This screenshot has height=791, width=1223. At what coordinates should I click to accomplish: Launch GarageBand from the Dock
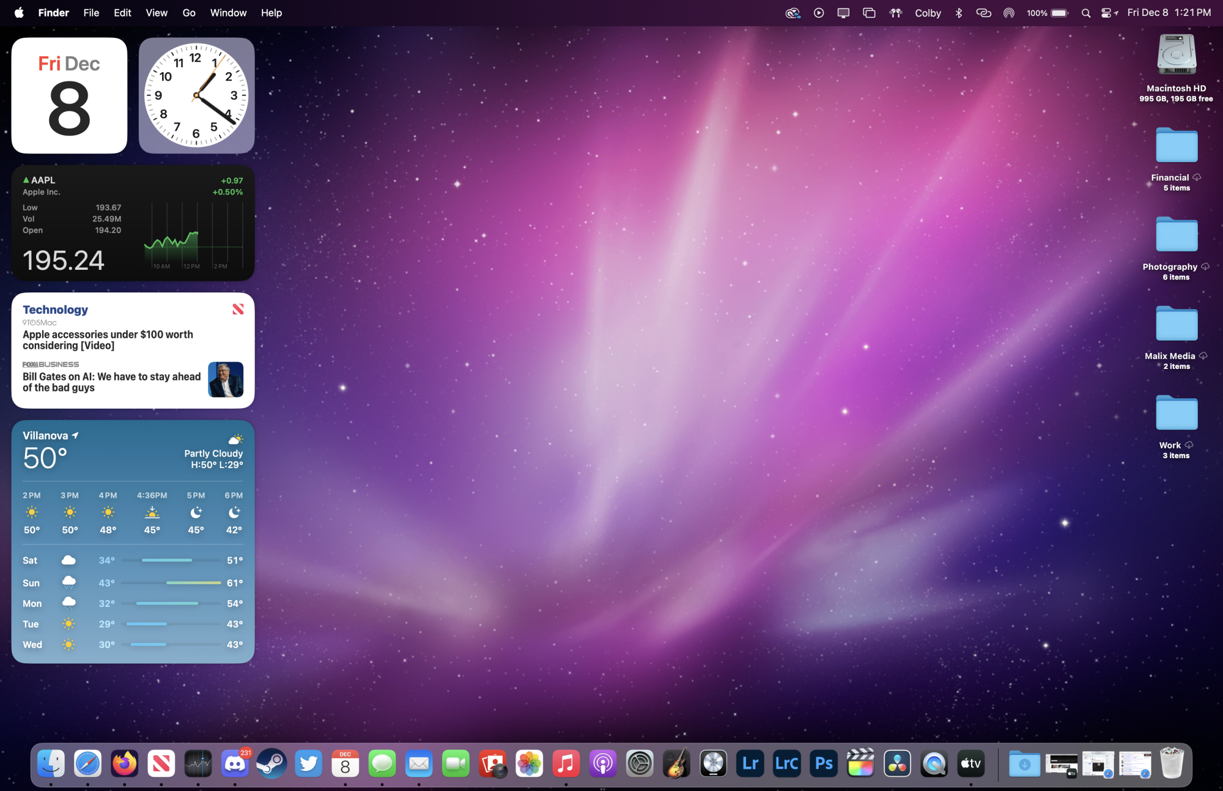coord(676,763)
